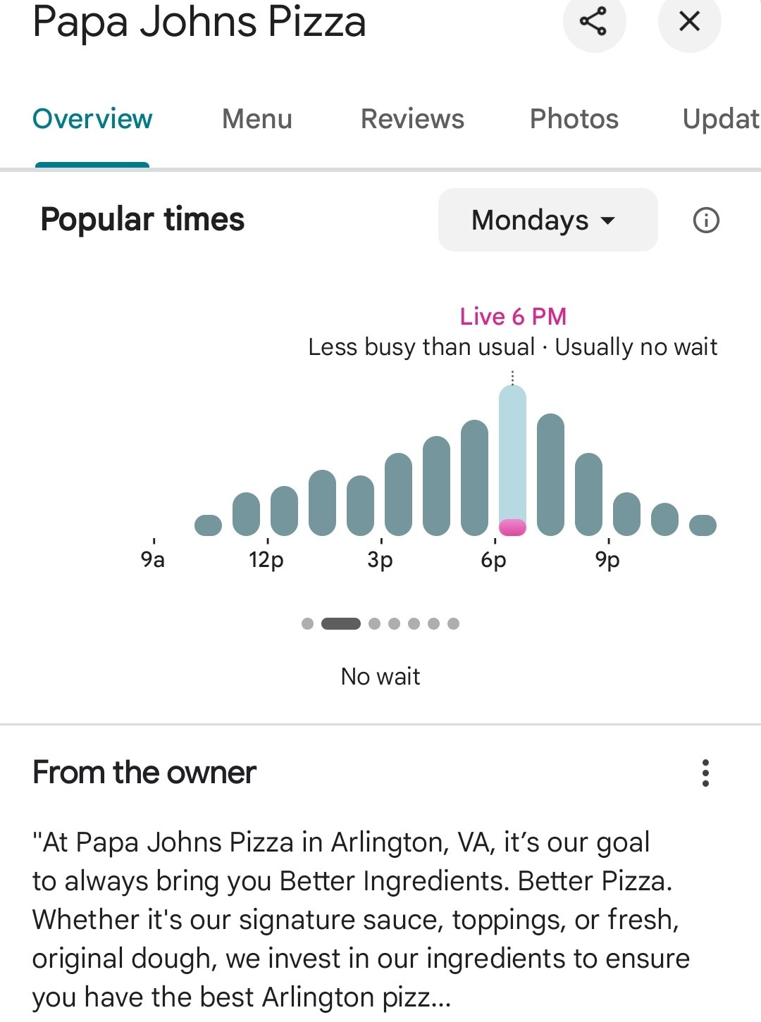Tap the first day pagination dot
This screenshot has height=1022, width=761.
pyautogui.click(x=307, y=623)
